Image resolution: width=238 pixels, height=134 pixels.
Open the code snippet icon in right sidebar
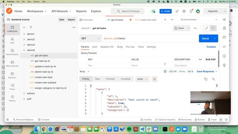(x=224, y=47)
